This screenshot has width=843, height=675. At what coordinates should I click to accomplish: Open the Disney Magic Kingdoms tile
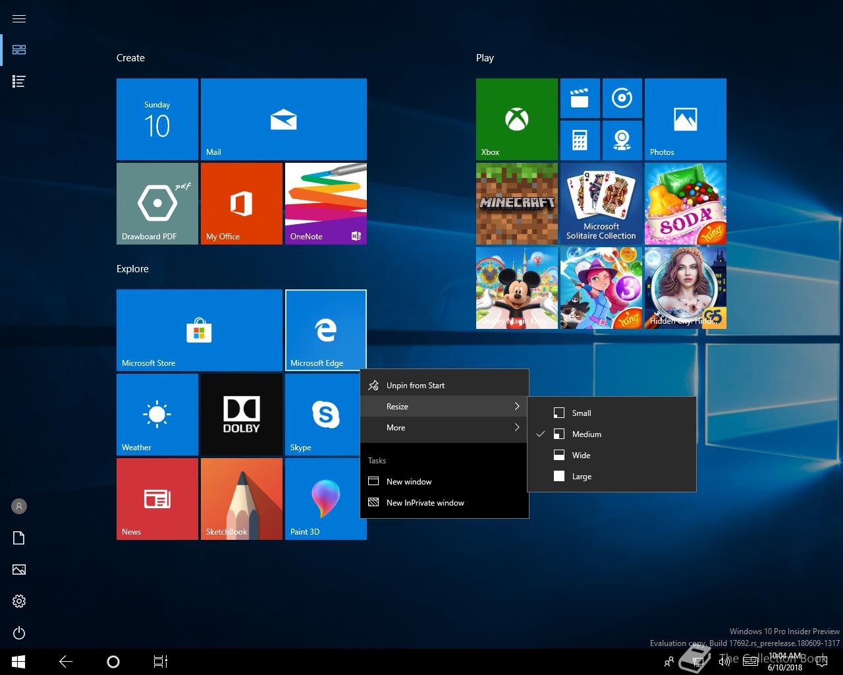(x=517, y=288)
